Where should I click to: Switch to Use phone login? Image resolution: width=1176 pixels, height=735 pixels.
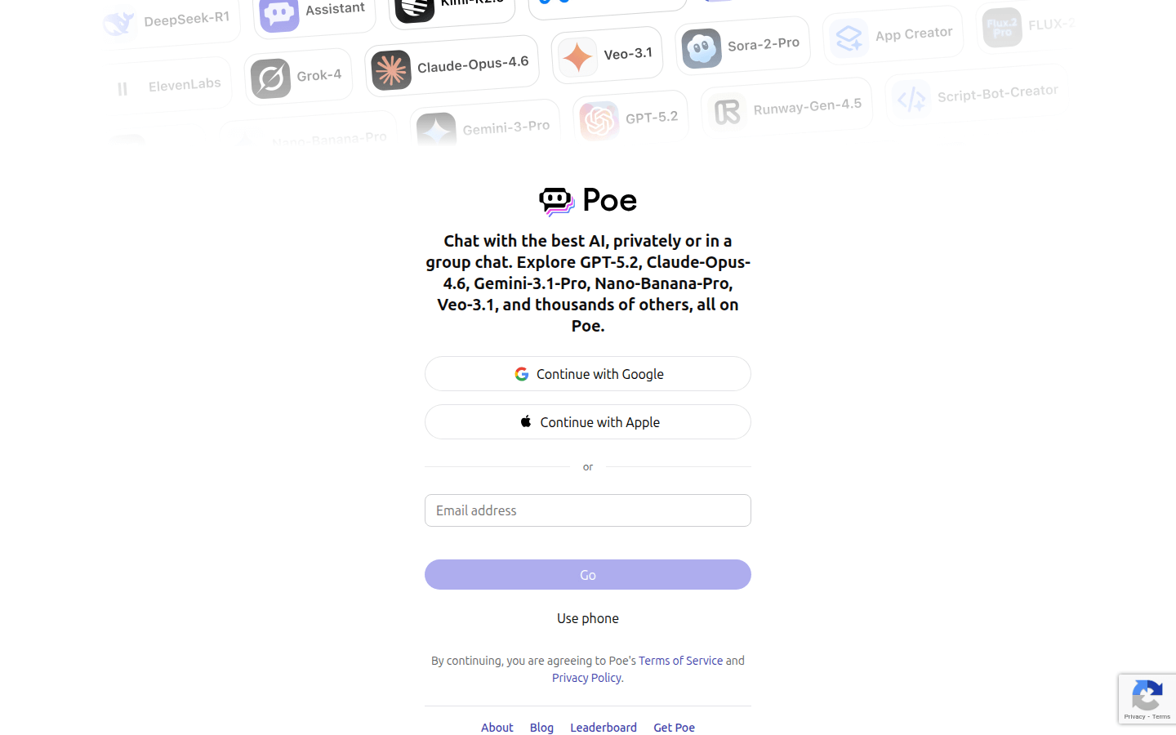tap(588, 618)
